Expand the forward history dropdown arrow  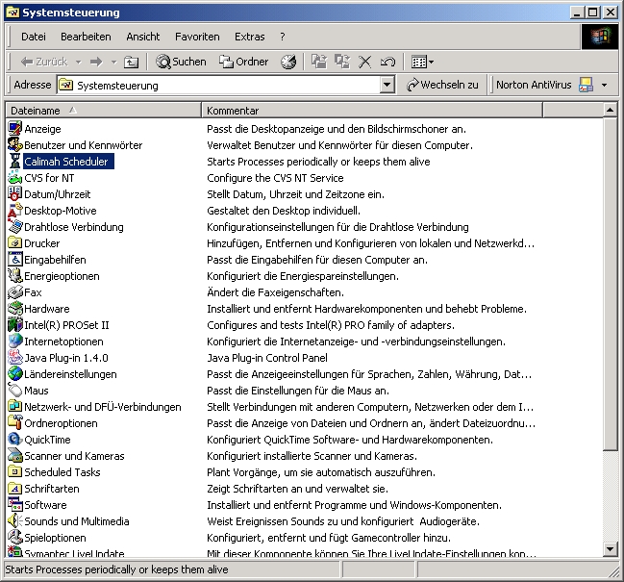point(114,63)
